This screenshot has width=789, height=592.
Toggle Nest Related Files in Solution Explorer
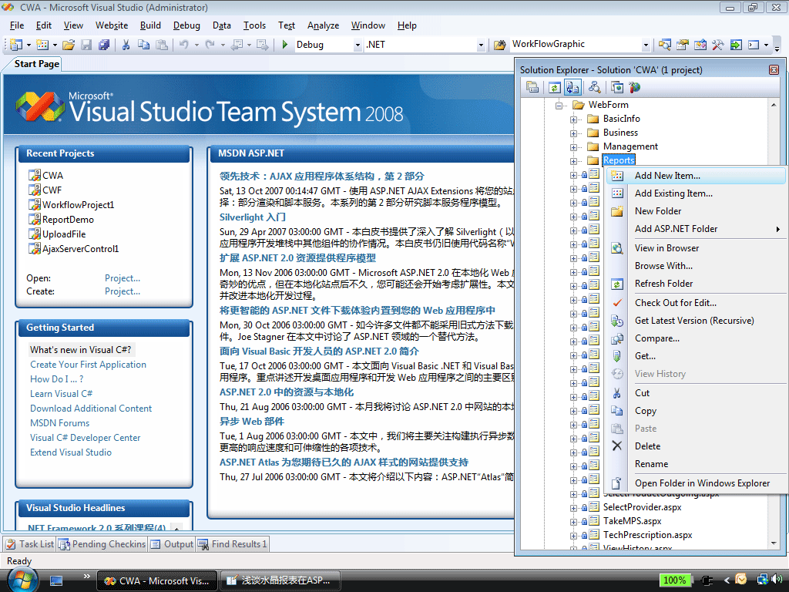coord(572,87)
